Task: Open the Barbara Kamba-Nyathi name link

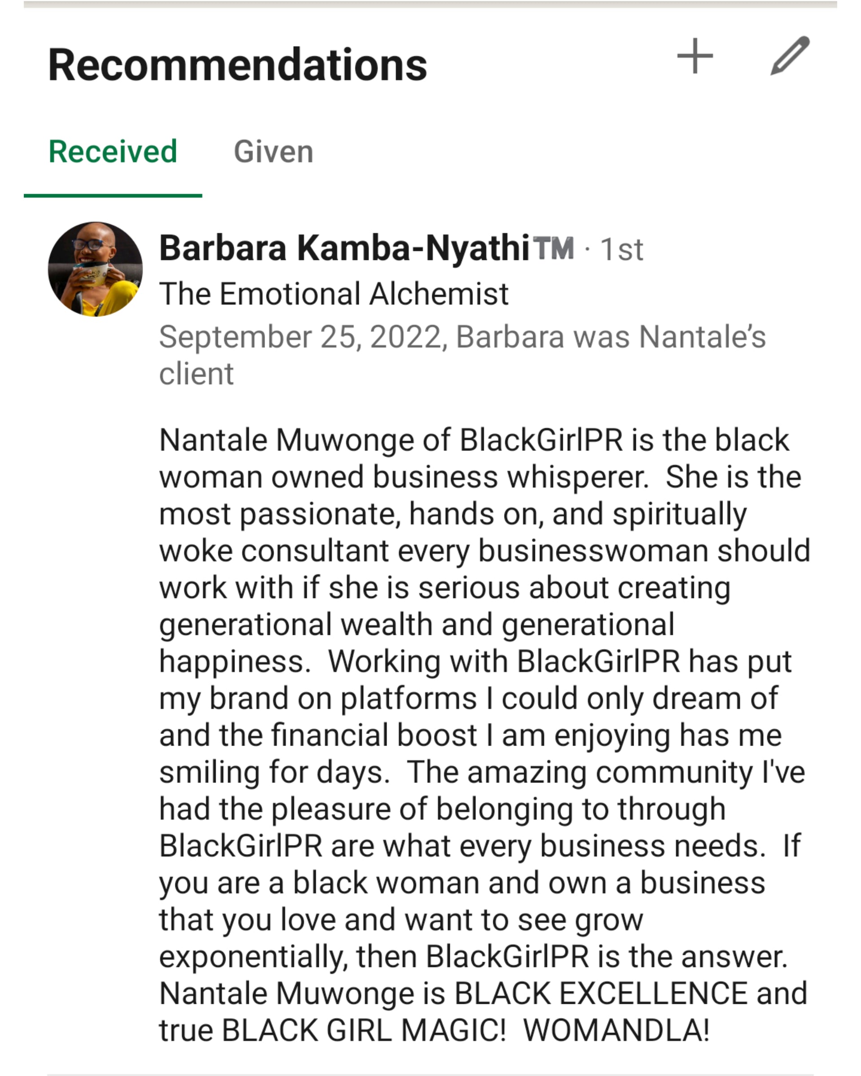Action: point(344,248)
